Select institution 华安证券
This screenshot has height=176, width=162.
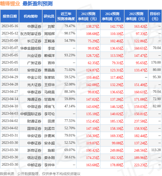coord(34,136)
